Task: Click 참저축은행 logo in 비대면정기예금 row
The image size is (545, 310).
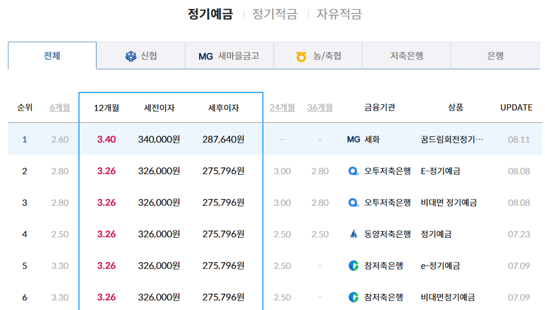Action: [354, 298]
